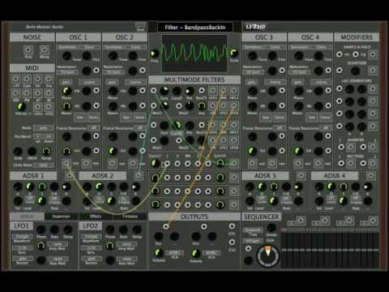This screenshot has width=389, height=292.
Task: Click the u-he logo
Action: pyautogui.click(x=255, y=27)
